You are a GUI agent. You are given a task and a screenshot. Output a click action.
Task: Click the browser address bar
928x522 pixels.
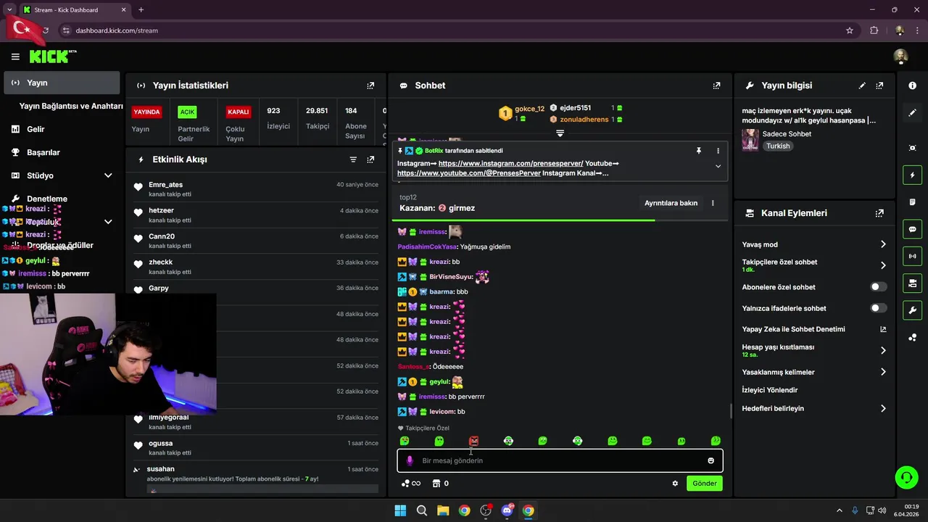point(457,30)
